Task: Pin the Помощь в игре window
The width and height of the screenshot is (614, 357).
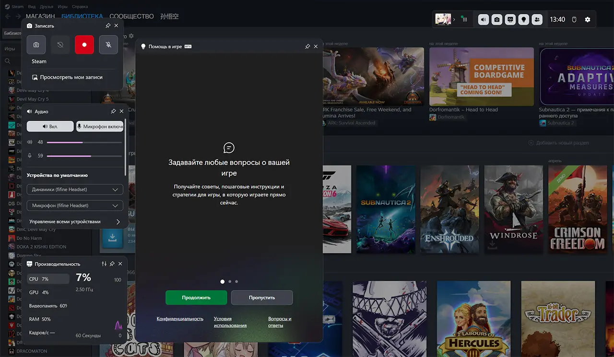Action: (307, 46)
